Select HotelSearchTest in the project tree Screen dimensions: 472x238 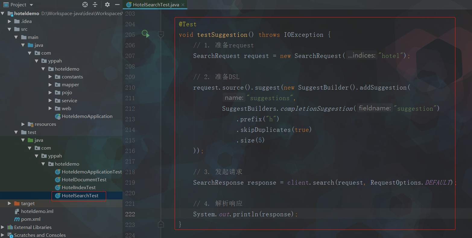80,196
